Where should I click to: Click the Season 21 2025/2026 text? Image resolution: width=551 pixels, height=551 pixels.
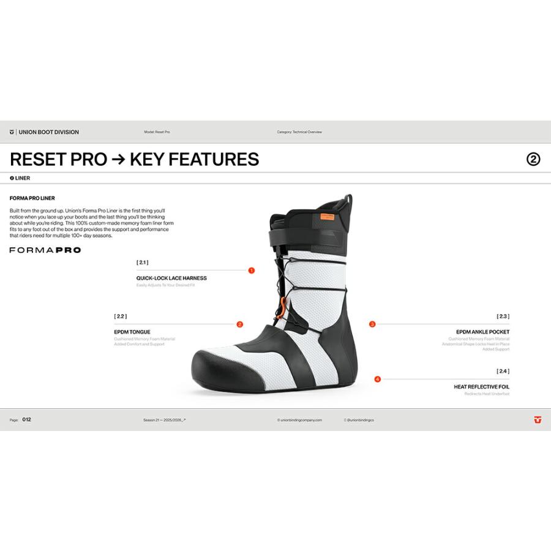165,420
